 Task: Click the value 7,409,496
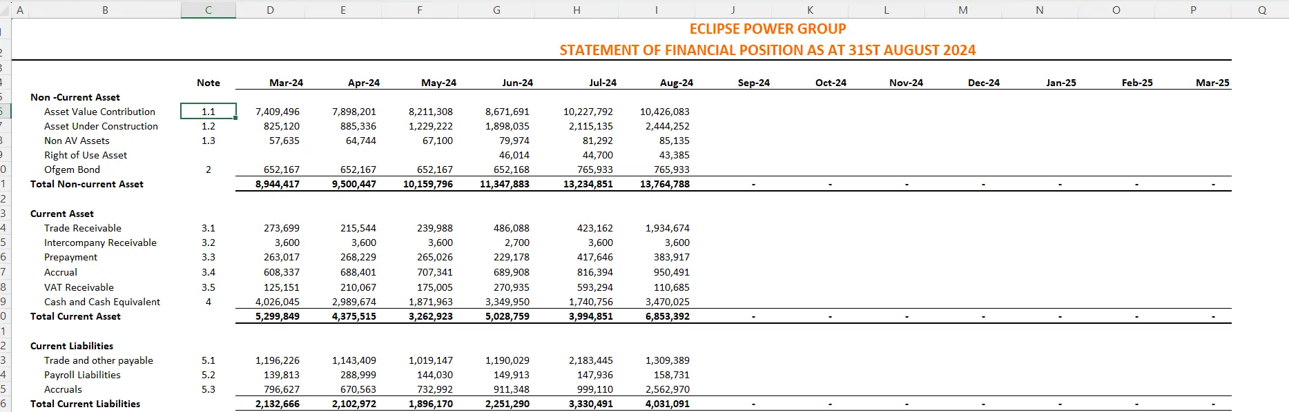tap(278, 112)
